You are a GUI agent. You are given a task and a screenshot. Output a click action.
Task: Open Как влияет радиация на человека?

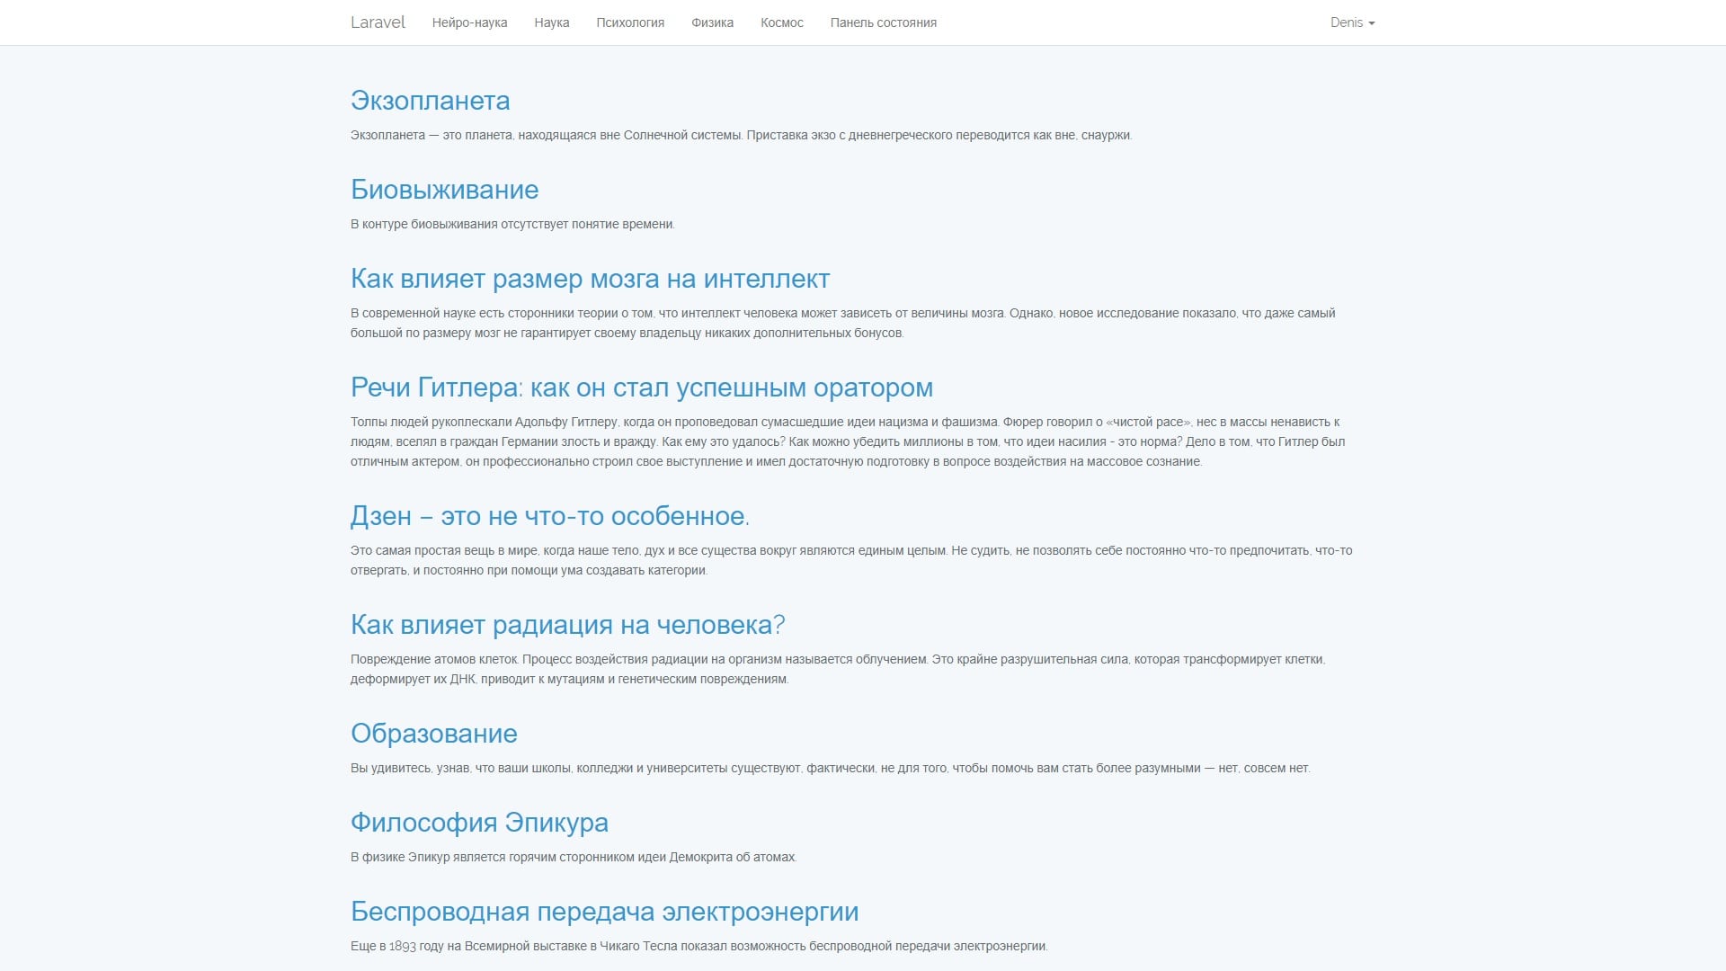(567, 625)
